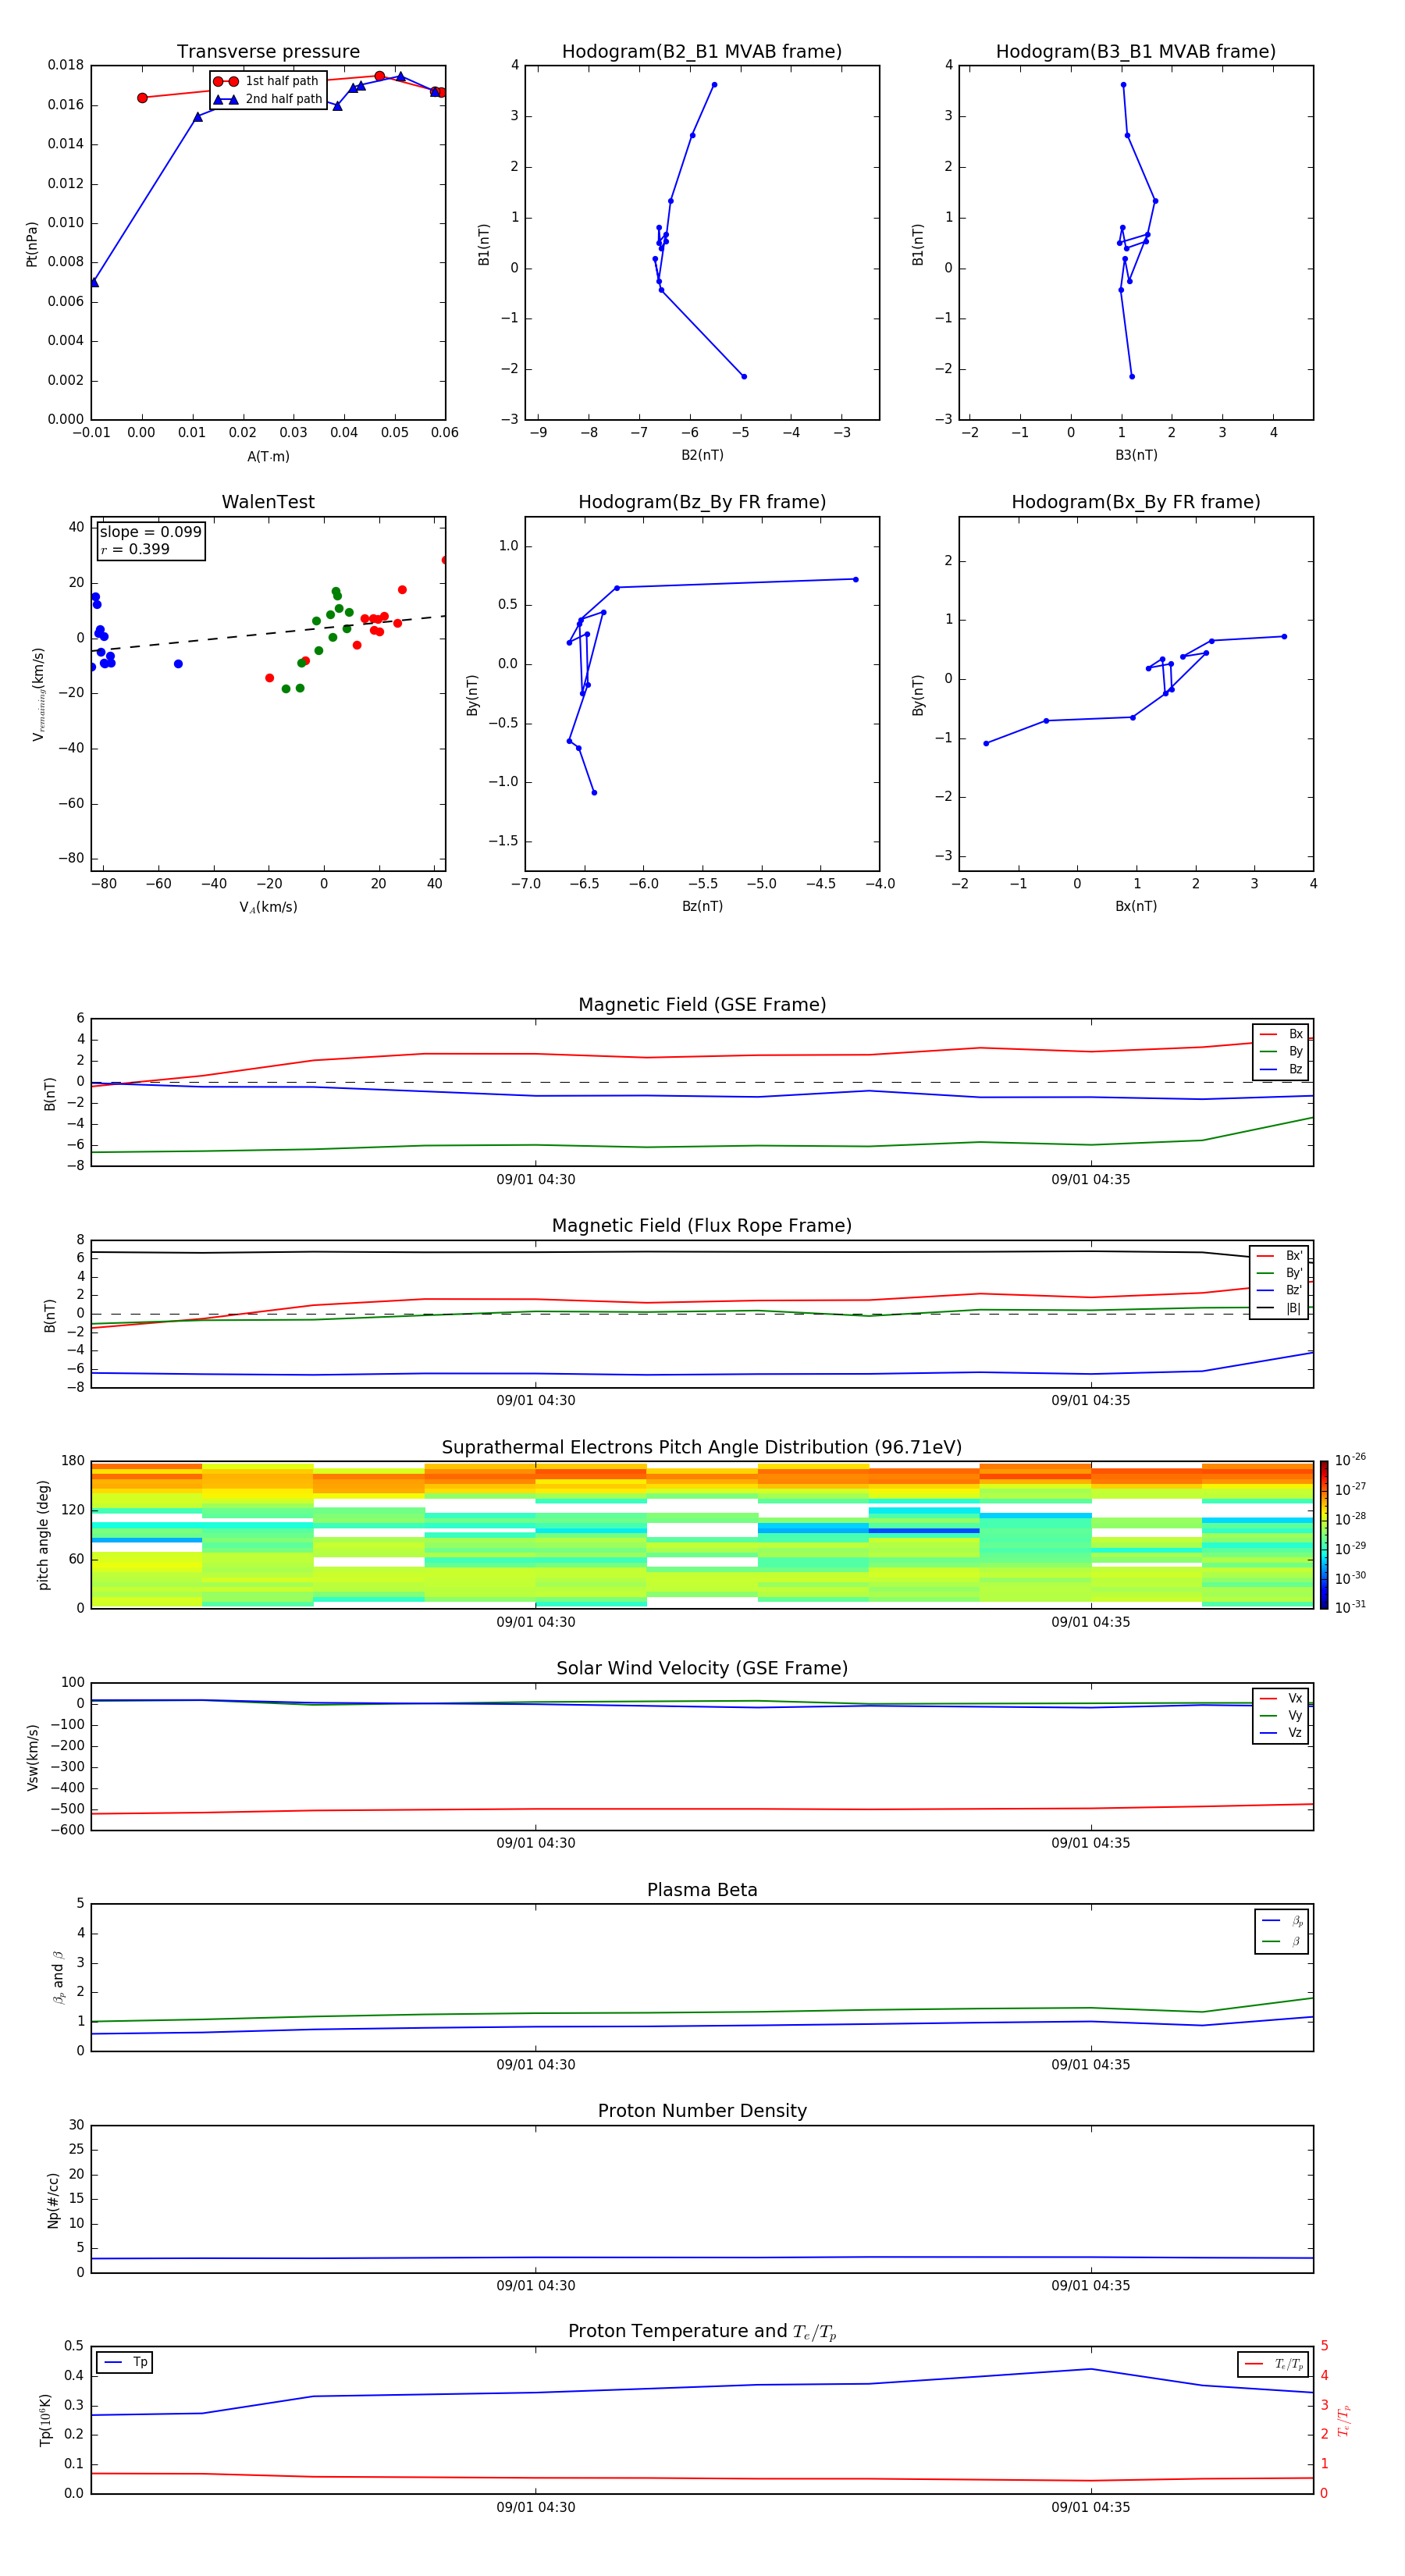Click the "Proton Temperature and Te/Tp" title
1405x2576 pixels.
coord(702,2332)
